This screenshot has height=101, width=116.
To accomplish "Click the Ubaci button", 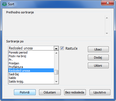I will click(x=98, y=49).
